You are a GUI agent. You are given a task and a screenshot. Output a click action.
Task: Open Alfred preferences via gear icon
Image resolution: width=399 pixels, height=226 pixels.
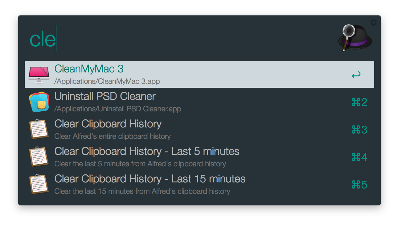pos(373,22)
